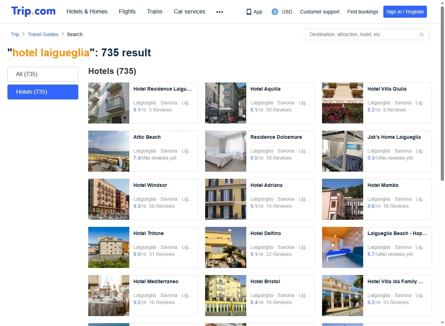Select the Hotels (735) filter tab
445x326 pixels.
[x=43, y=92]
